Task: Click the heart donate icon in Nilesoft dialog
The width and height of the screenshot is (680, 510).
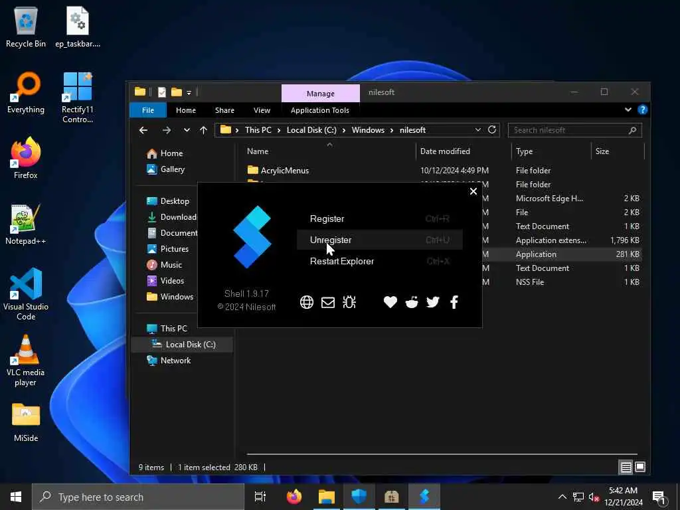Action: point(390,302)
